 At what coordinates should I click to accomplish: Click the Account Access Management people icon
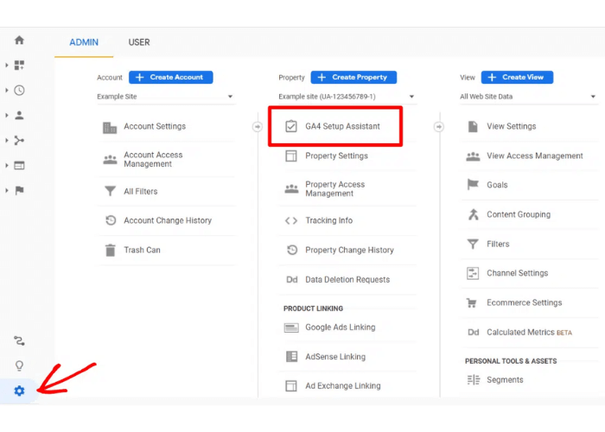coord(111,159)
